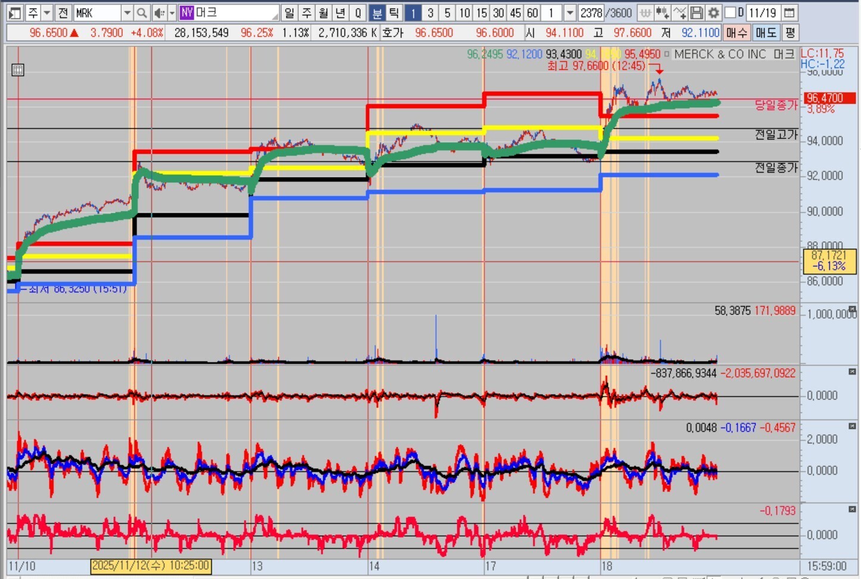861x579 pixels.
Task: Collapse the volume indicator panel toggle
Action: pos(852,309)
